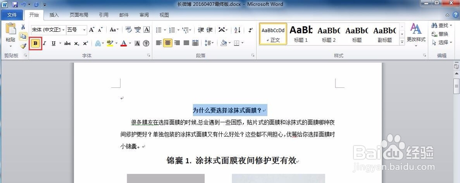Click the Distributed alignment icon
Image resolution: width=460 pixels, height=183 pixels.
tap(195, 43)
